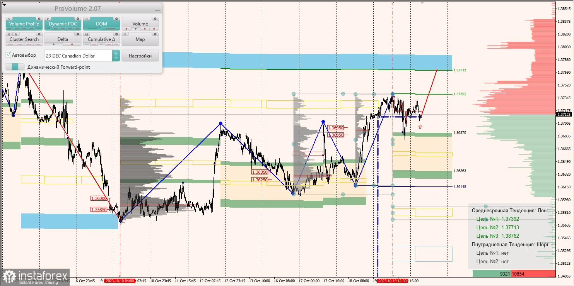
Task: Toggle the Cumulative Δ indicator
Action: [101, 39]
